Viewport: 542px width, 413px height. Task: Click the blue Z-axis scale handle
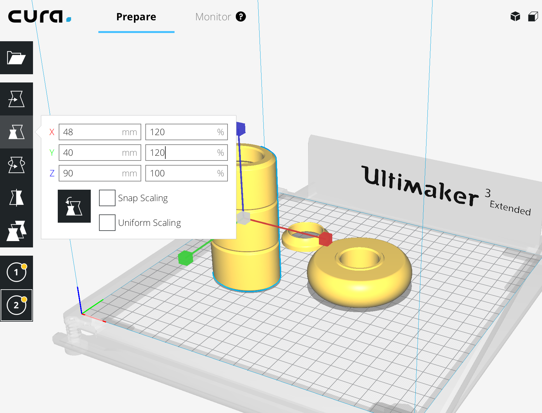click(241, 129)
